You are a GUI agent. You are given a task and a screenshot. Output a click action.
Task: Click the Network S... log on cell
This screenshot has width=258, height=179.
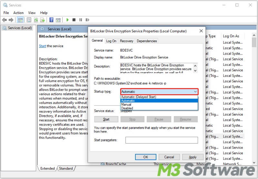tap(232, 164)
